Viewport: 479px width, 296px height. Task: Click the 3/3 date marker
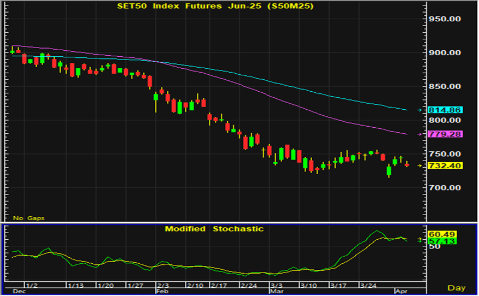coord(277,286)
